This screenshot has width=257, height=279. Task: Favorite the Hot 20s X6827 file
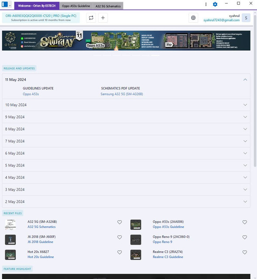(120, 252)
